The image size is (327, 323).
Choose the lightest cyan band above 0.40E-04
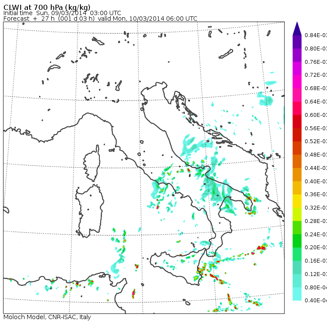tap(297, 294)
